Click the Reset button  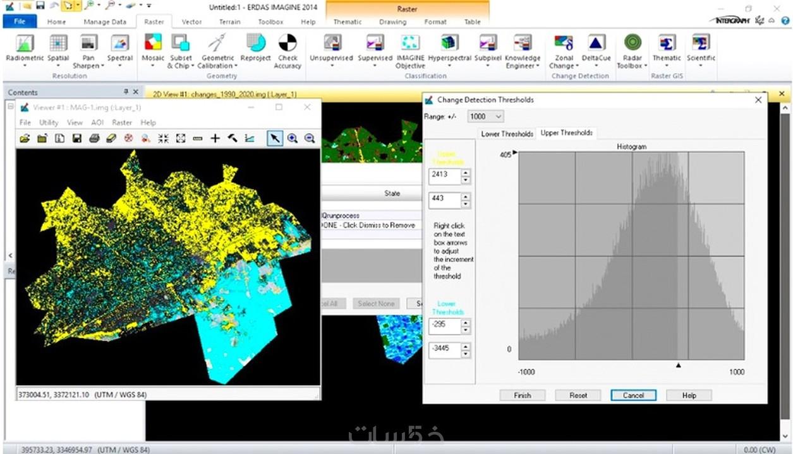coord(578,395)
